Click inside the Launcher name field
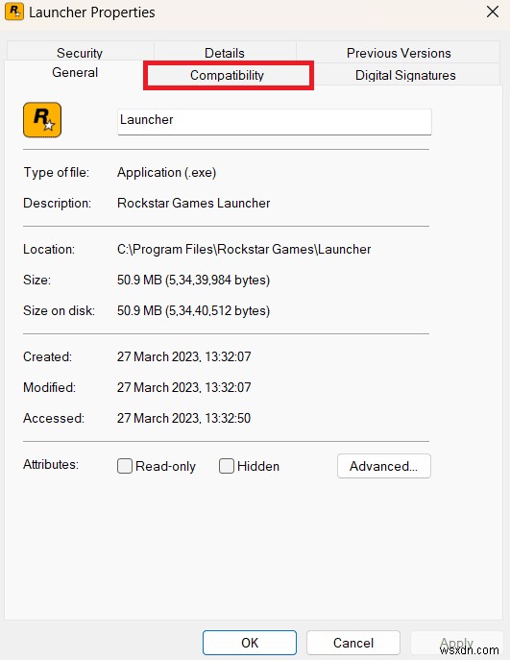 [275, 122]
